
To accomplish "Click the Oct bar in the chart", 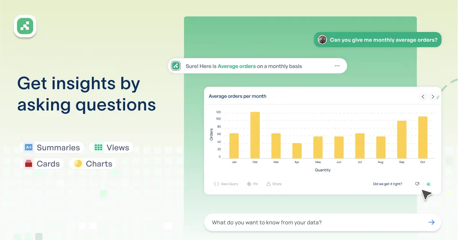I will 423,138.
